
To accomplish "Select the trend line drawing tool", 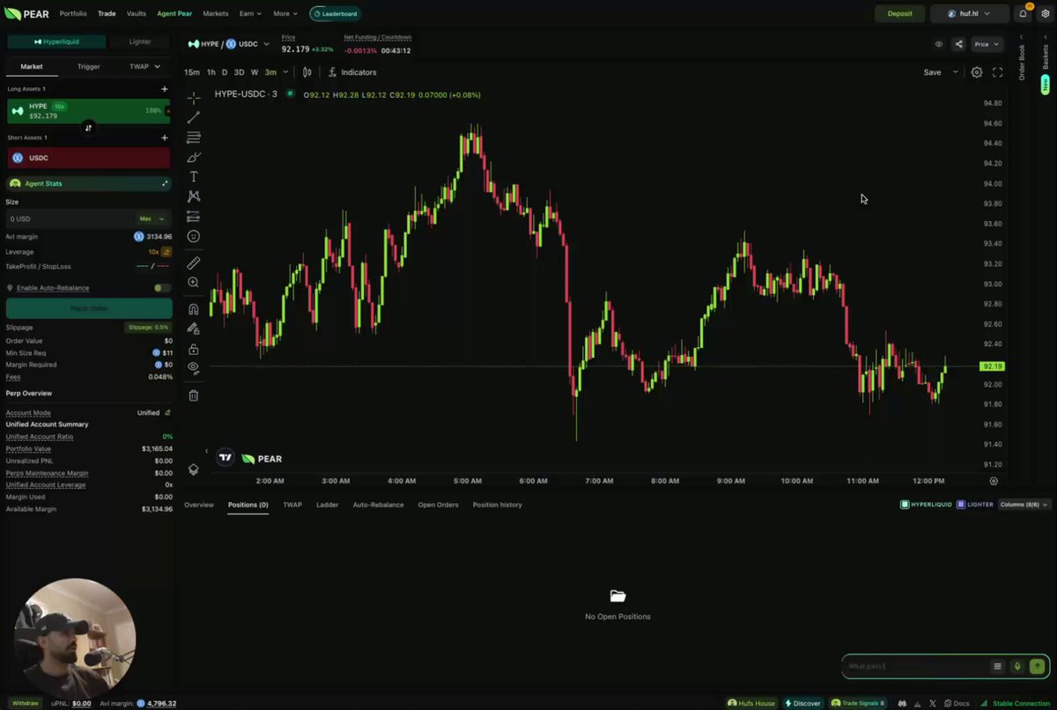I will click(194, 117).
